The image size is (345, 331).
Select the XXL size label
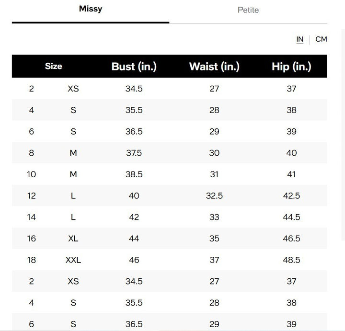[x=73, y=260]
